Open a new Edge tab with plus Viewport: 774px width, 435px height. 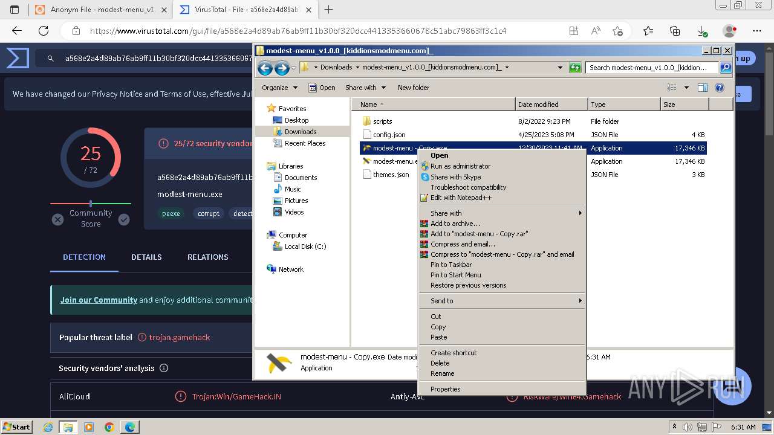point(329,10)
